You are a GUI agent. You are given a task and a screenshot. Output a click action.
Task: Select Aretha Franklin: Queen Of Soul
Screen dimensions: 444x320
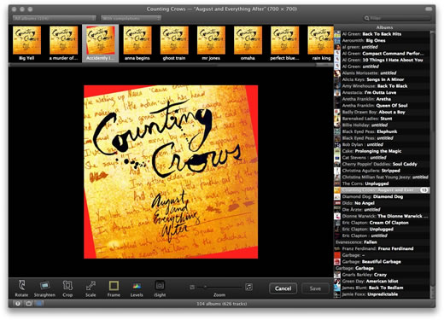pos(382,106)
